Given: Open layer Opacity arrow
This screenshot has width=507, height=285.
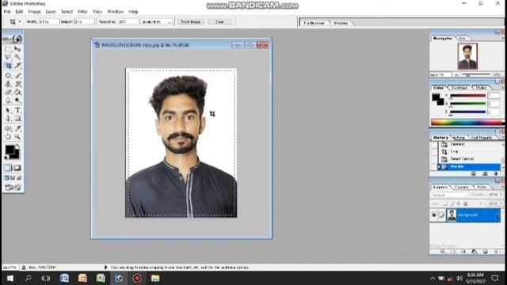Looking at the screenshot, I should [501, 195].
